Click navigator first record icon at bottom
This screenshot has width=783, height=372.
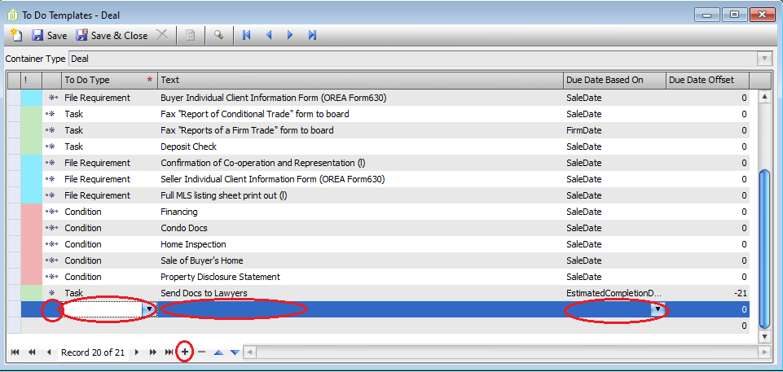pos(15,352)
